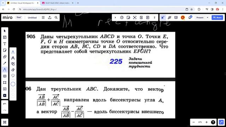This screenshot has height=127, width=226.
Task: Click the problem 905 image on board
Action: (x=100, y=55)
